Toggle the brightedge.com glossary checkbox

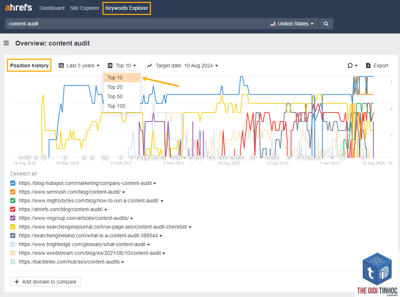tap(13, 244)
